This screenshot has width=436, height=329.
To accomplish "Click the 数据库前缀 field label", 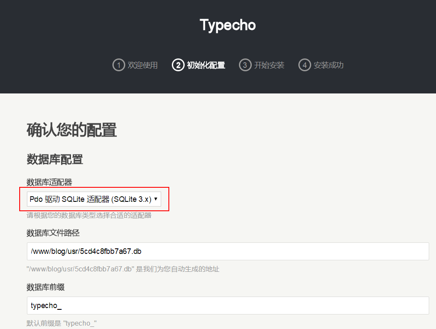I will pos(46,287).
